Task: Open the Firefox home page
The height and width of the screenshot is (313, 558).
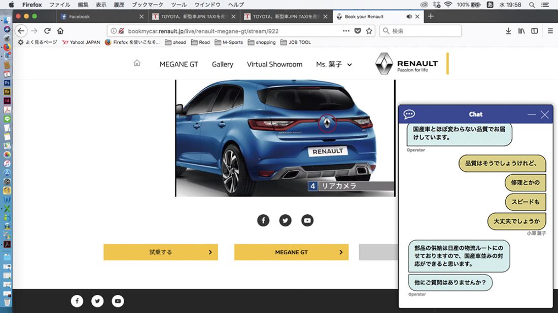Action: click(60, 31)
